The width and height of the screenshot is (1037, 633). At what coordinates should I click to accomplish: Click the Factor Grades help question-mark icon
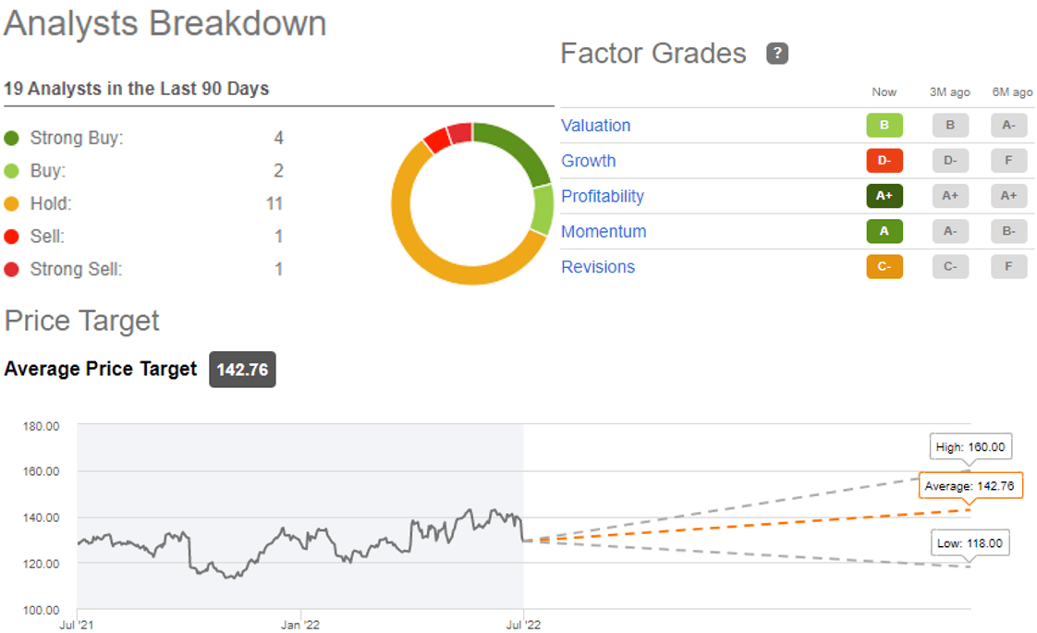coord(777,54)
